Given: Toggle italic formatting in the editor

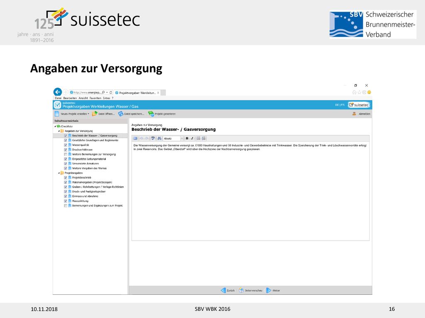Looking at the screenshot, I should click(x=192, y=138).
